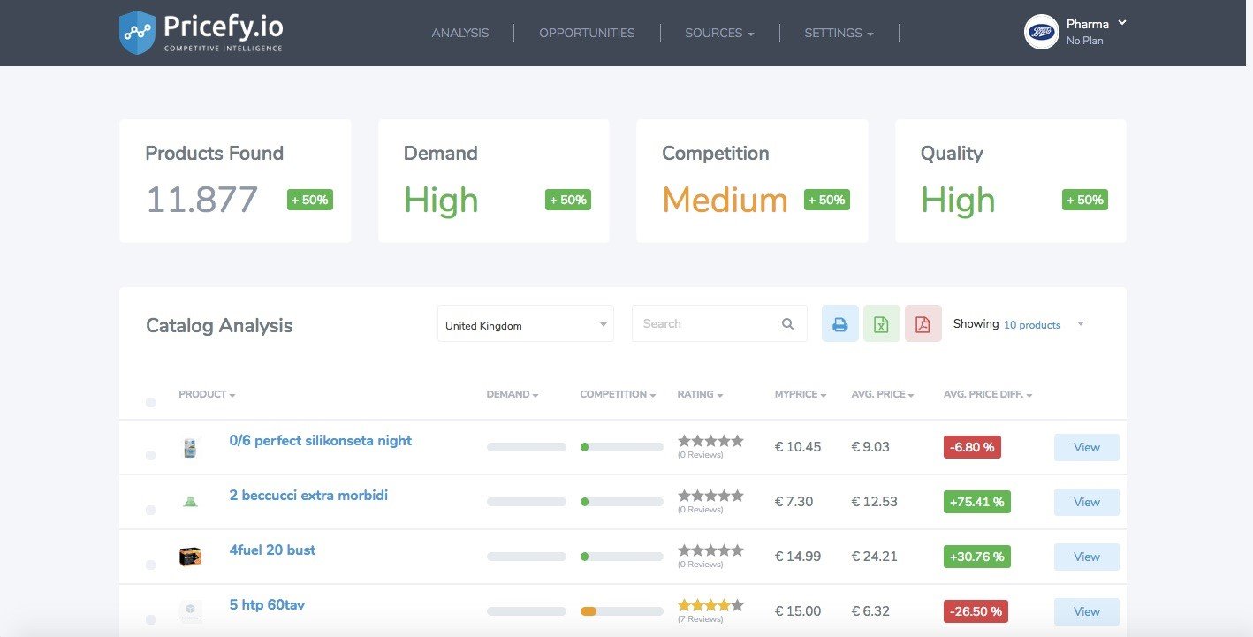Click View for 0/6 perfect silikonseta night
The height and width of the screenshot is (637, 1253).
coord(1086,447)
